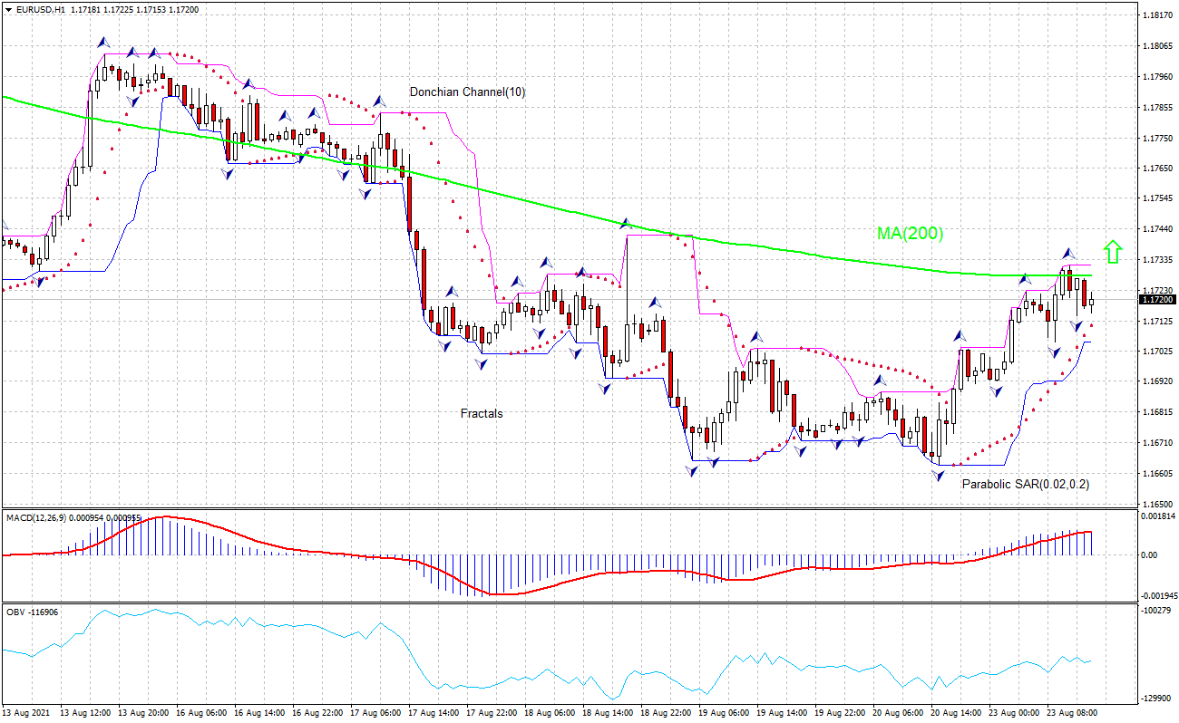
Task: Click price axis value 1.16500
Action: 1157,504
